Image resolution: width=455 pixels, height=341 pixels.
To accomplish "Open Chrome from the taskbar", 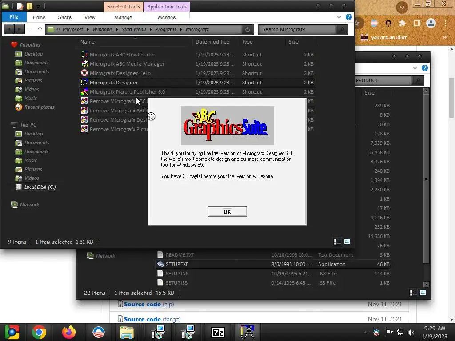I will pos(39,332).
